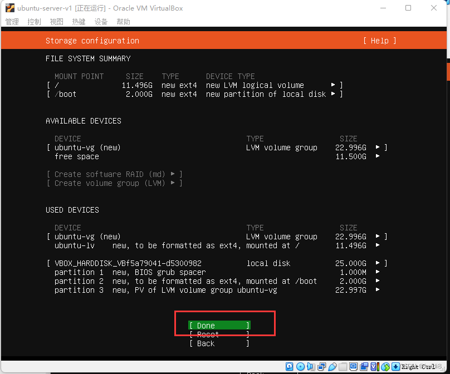Maximize the VirtualBox window
The image size is (450, 374).
coord(408,8)
